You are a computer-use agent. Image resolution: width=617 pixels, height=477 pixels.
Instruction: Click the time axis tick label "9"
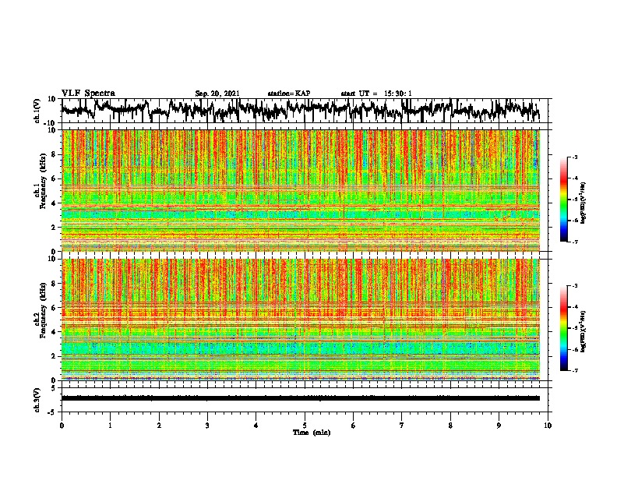[499, 426]
